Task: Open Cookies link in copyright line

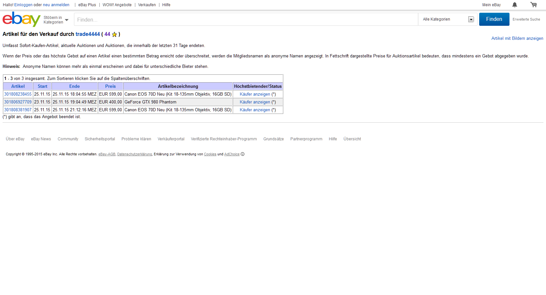Action: point(210,154)
